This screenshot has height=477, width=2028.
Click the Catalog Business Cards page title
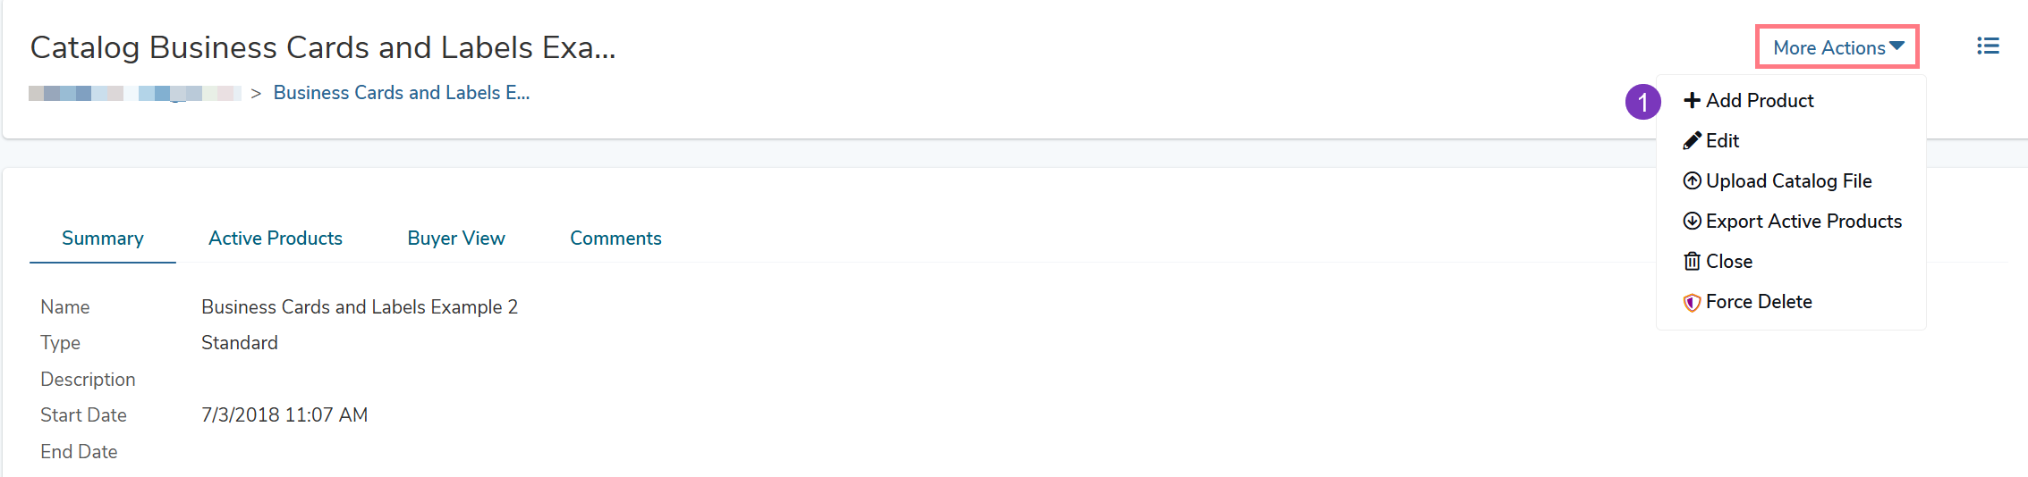tap(323, 47)
